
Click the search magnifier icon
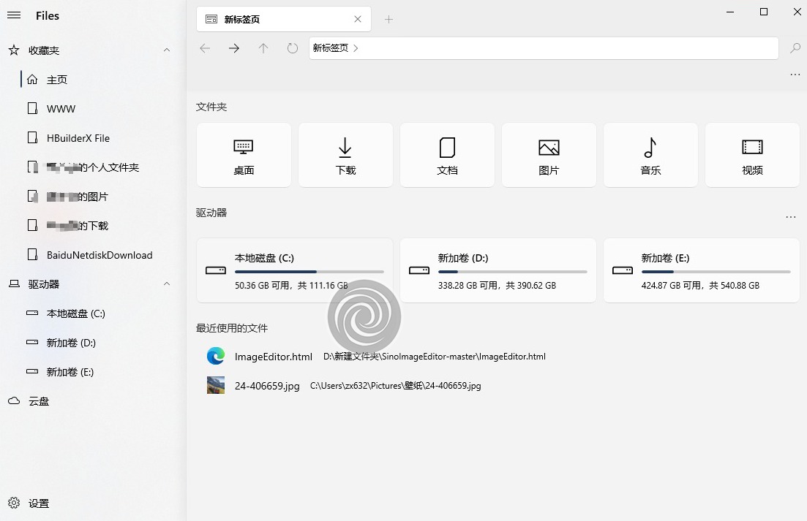point(795,48)
